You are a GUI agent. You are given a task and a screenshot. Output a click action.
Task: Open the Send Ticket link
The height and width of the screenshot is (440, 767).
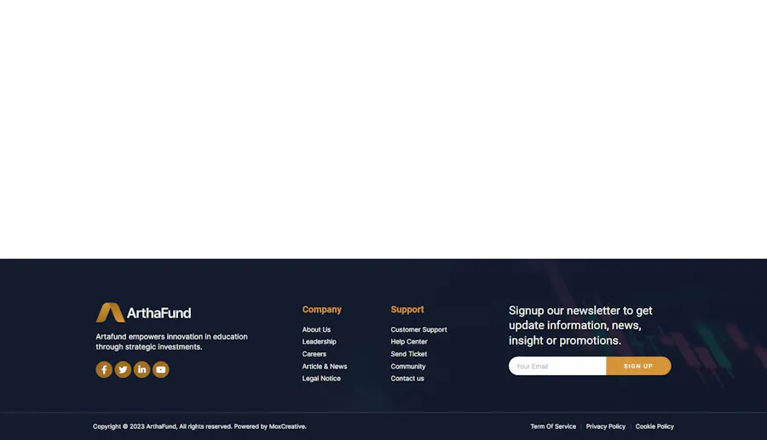[408, 354]
